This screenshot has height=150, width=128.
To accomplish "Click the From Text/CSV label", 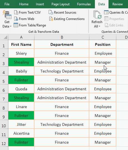I will point(30,12).
